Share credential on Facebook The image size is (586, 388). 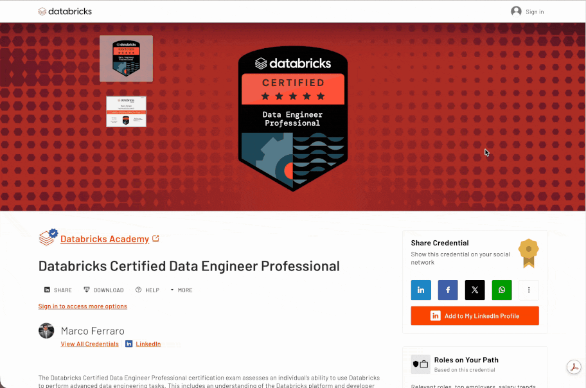tap(448, 290)
